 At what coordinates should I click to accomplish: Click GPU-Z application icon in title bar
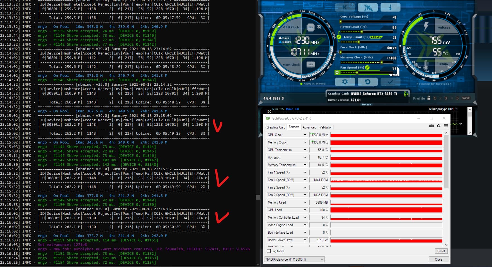(268, 118)
